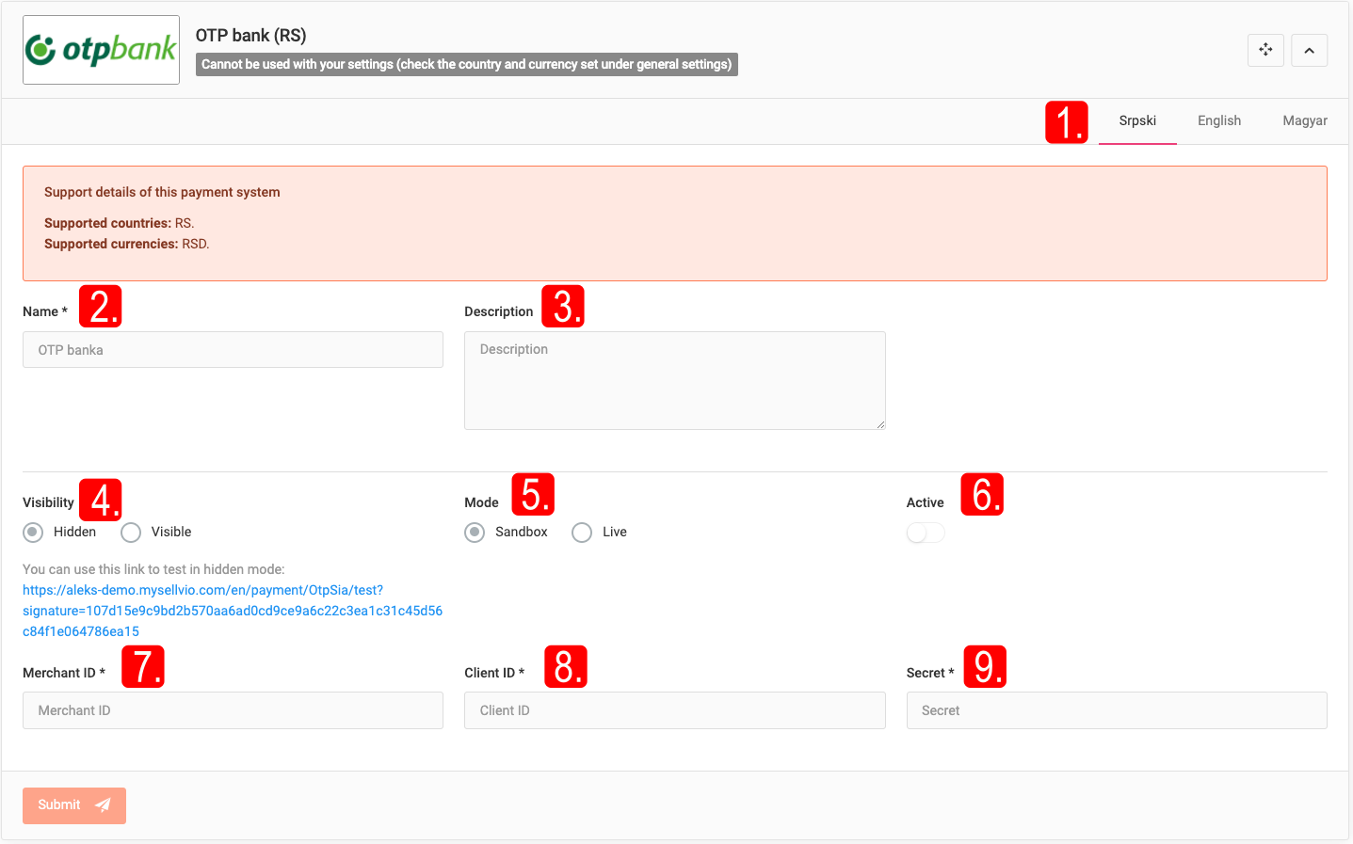Enable the Active toggle switch

click(x=925, y=533)
